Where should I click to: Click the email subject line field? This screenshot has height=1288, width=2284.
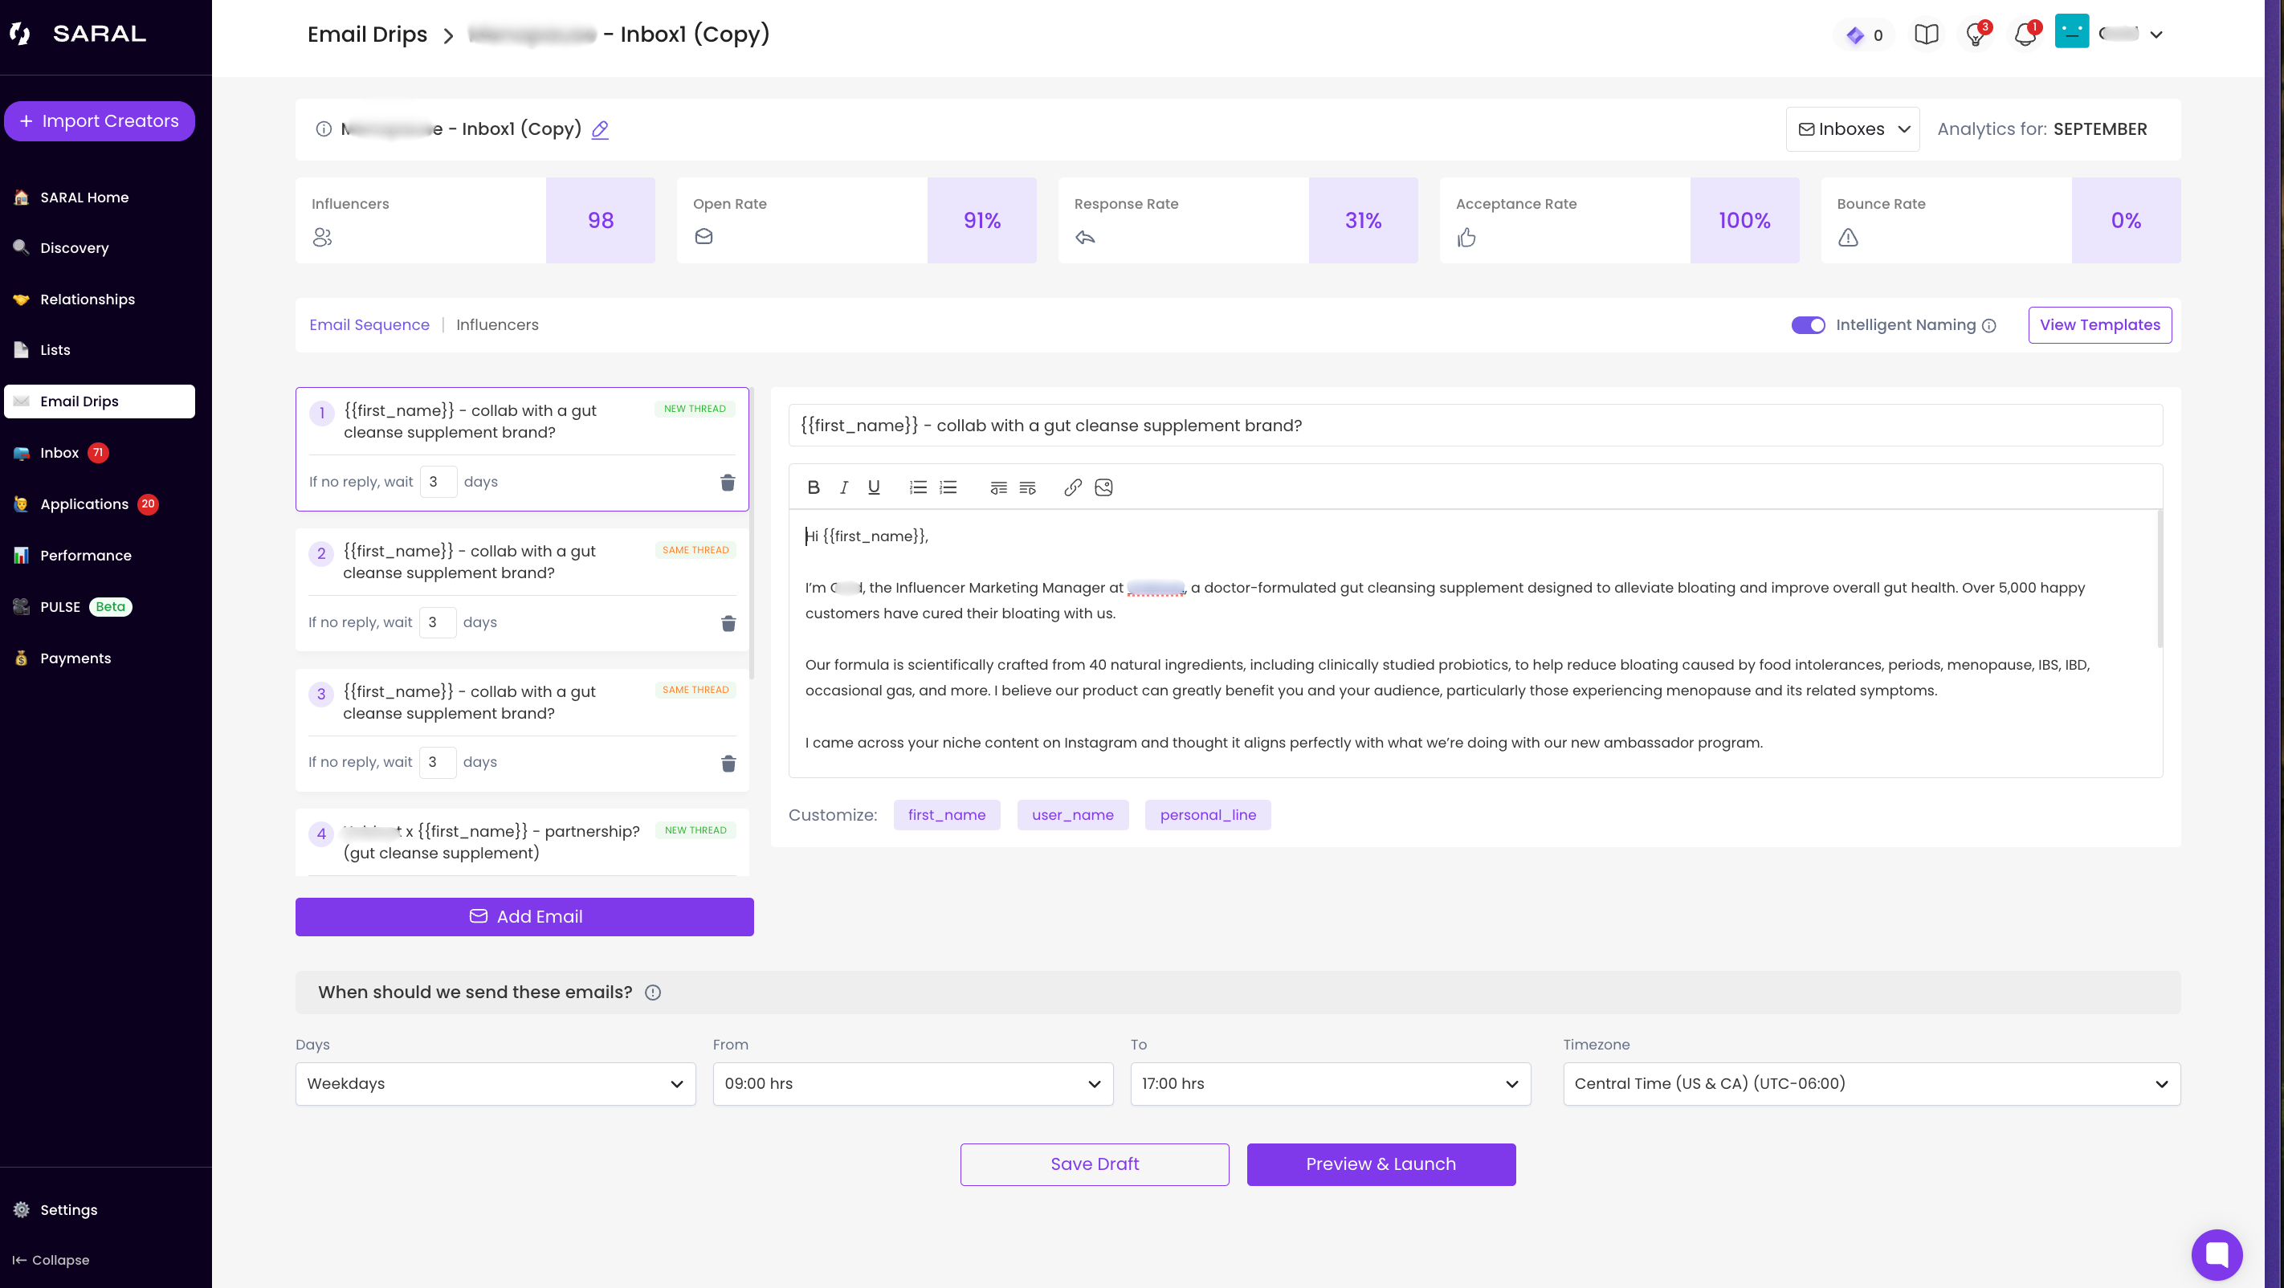pos(1474,426)
